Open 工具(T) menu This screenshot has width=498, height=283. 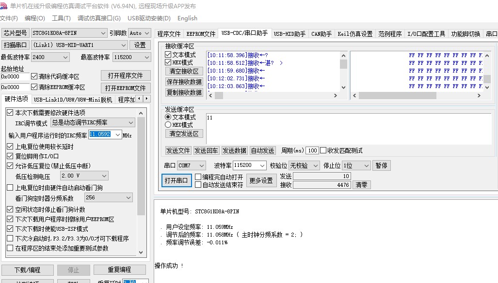[x=61, y=18]
